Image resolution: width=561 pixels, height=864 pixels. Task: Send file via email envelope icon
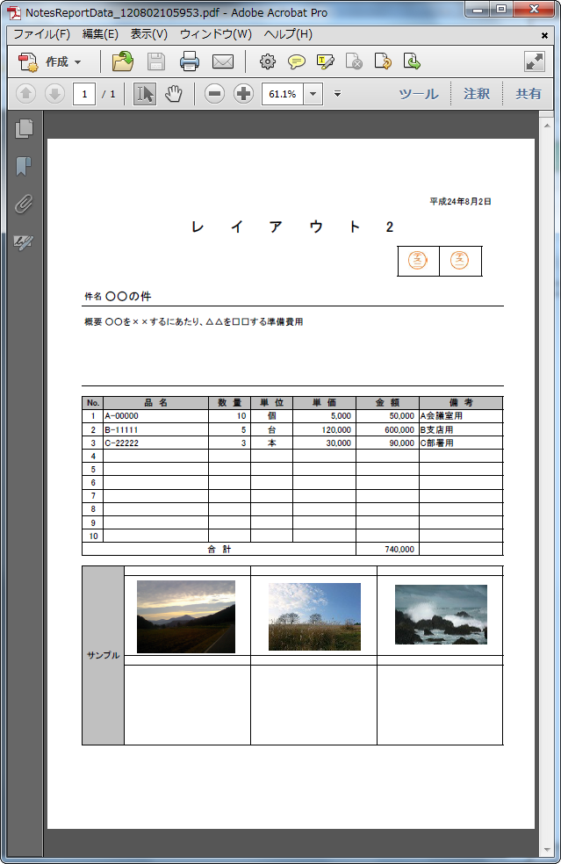tap(223, 61)
